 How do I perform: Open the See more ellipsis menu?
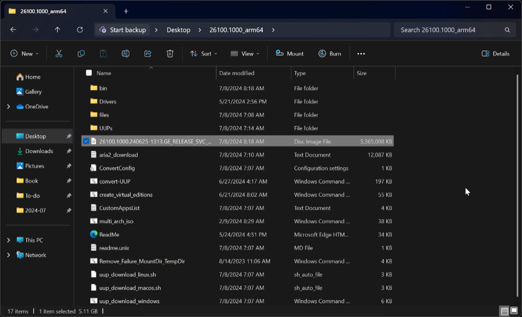(x=361, y=53)
